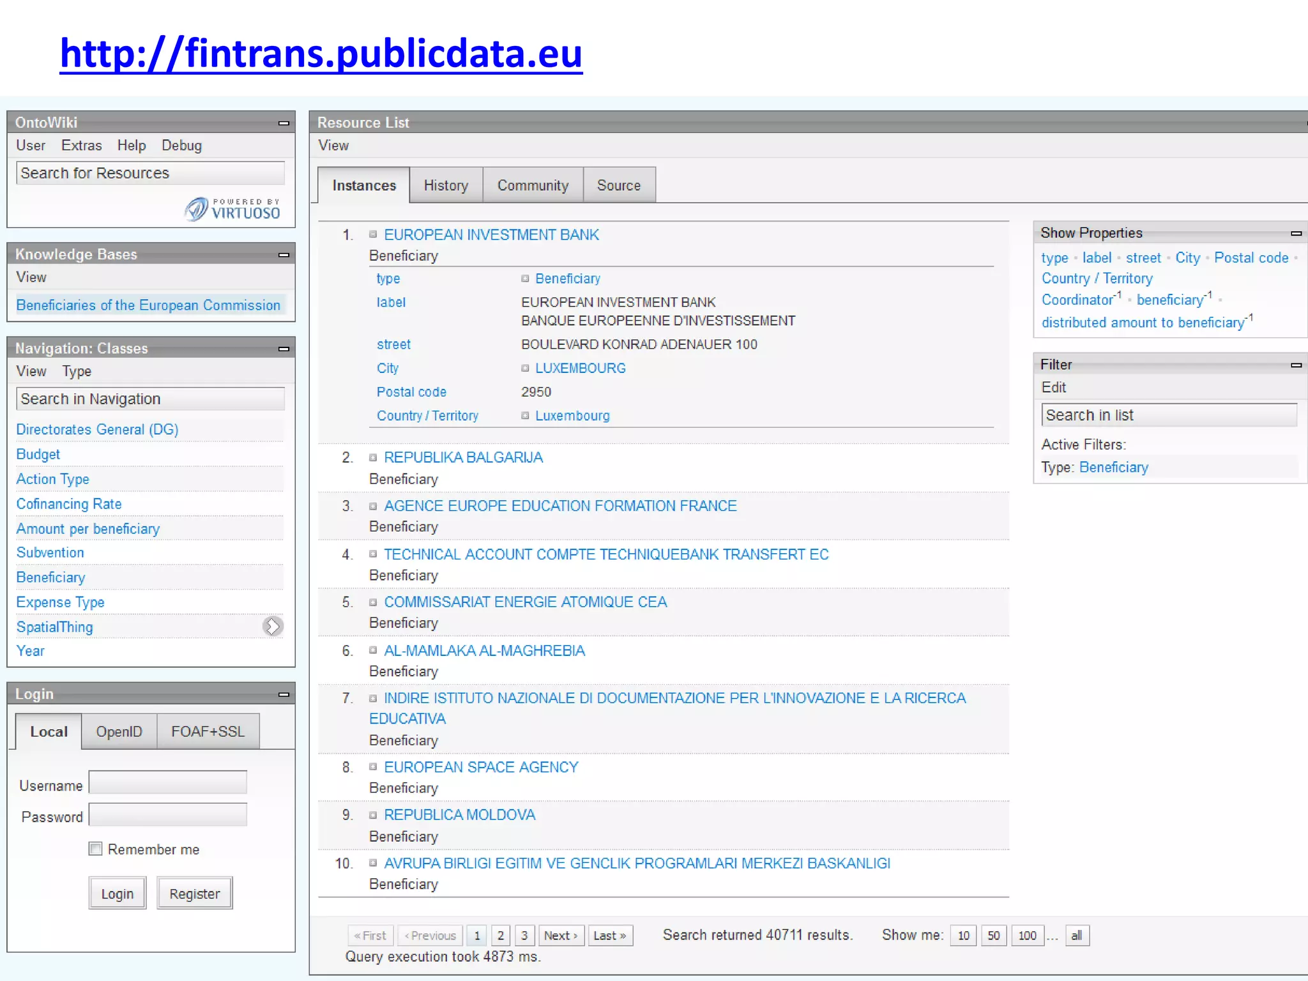Focus the Search for Resources field
Image resolution: width=1308 pixels, height=981 pixels.
coord(150,173)
